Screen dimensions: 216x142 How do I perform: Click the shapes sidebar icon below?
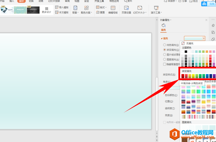(x=213, y=39)
